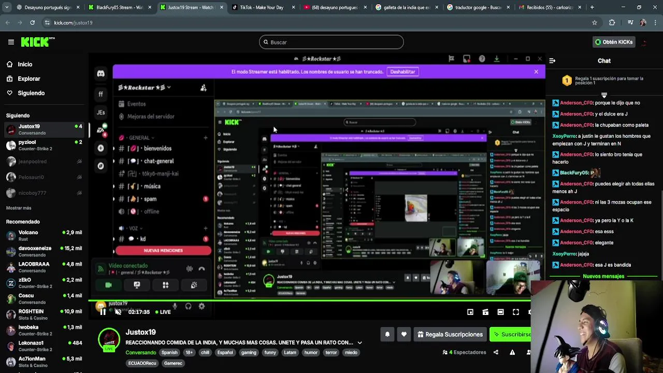Click the 4 Espectadores viewer count
Image resolution: width=663 pixels, height=373 pixels.
pyautogui.click(x=464, y=352)
